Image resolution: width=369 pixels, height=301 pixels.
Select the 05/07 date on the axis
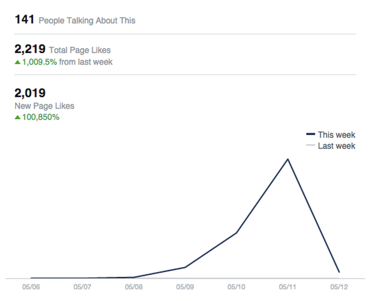82,287
